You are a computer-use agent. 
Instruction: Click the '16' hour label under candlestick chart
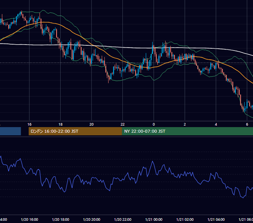click(29, 125)
